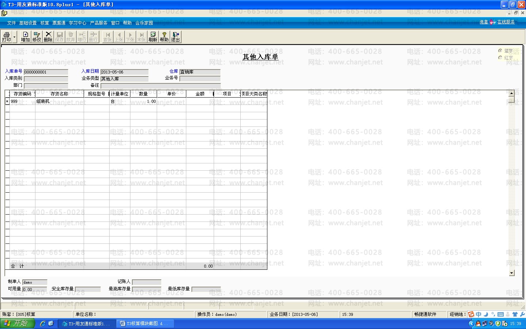
Task: Select the quantity cell 1.00
Action: 144,101
